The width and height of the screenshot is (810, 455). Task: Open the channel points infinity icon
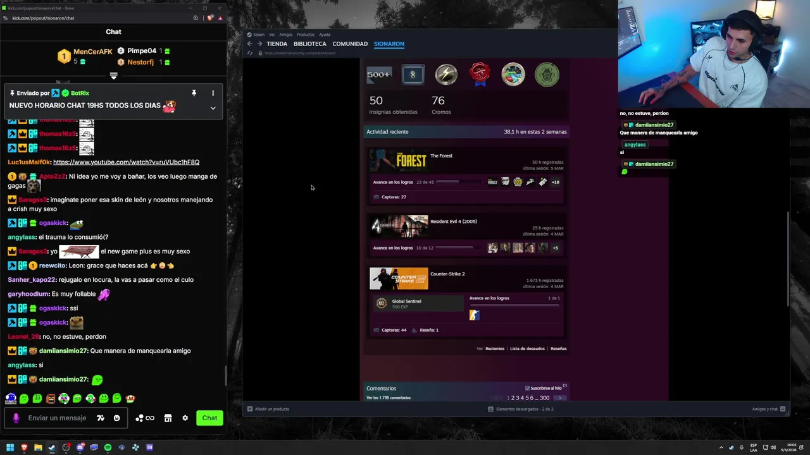pyautogui.click(x=146, y=418)
